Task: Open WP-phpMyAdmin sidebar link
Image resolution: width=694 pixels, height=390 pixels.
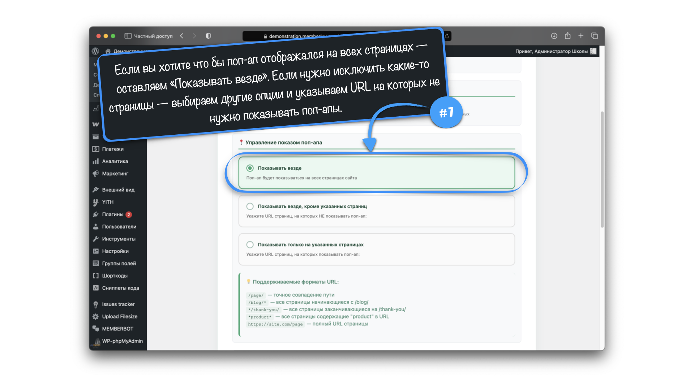Action: (x=122, y=341)
